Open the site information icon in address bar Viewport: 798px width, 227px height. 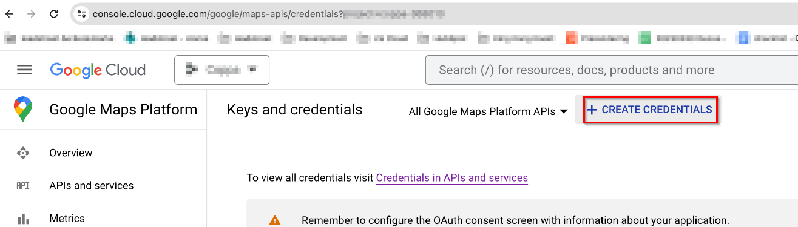tap(82, 13)
